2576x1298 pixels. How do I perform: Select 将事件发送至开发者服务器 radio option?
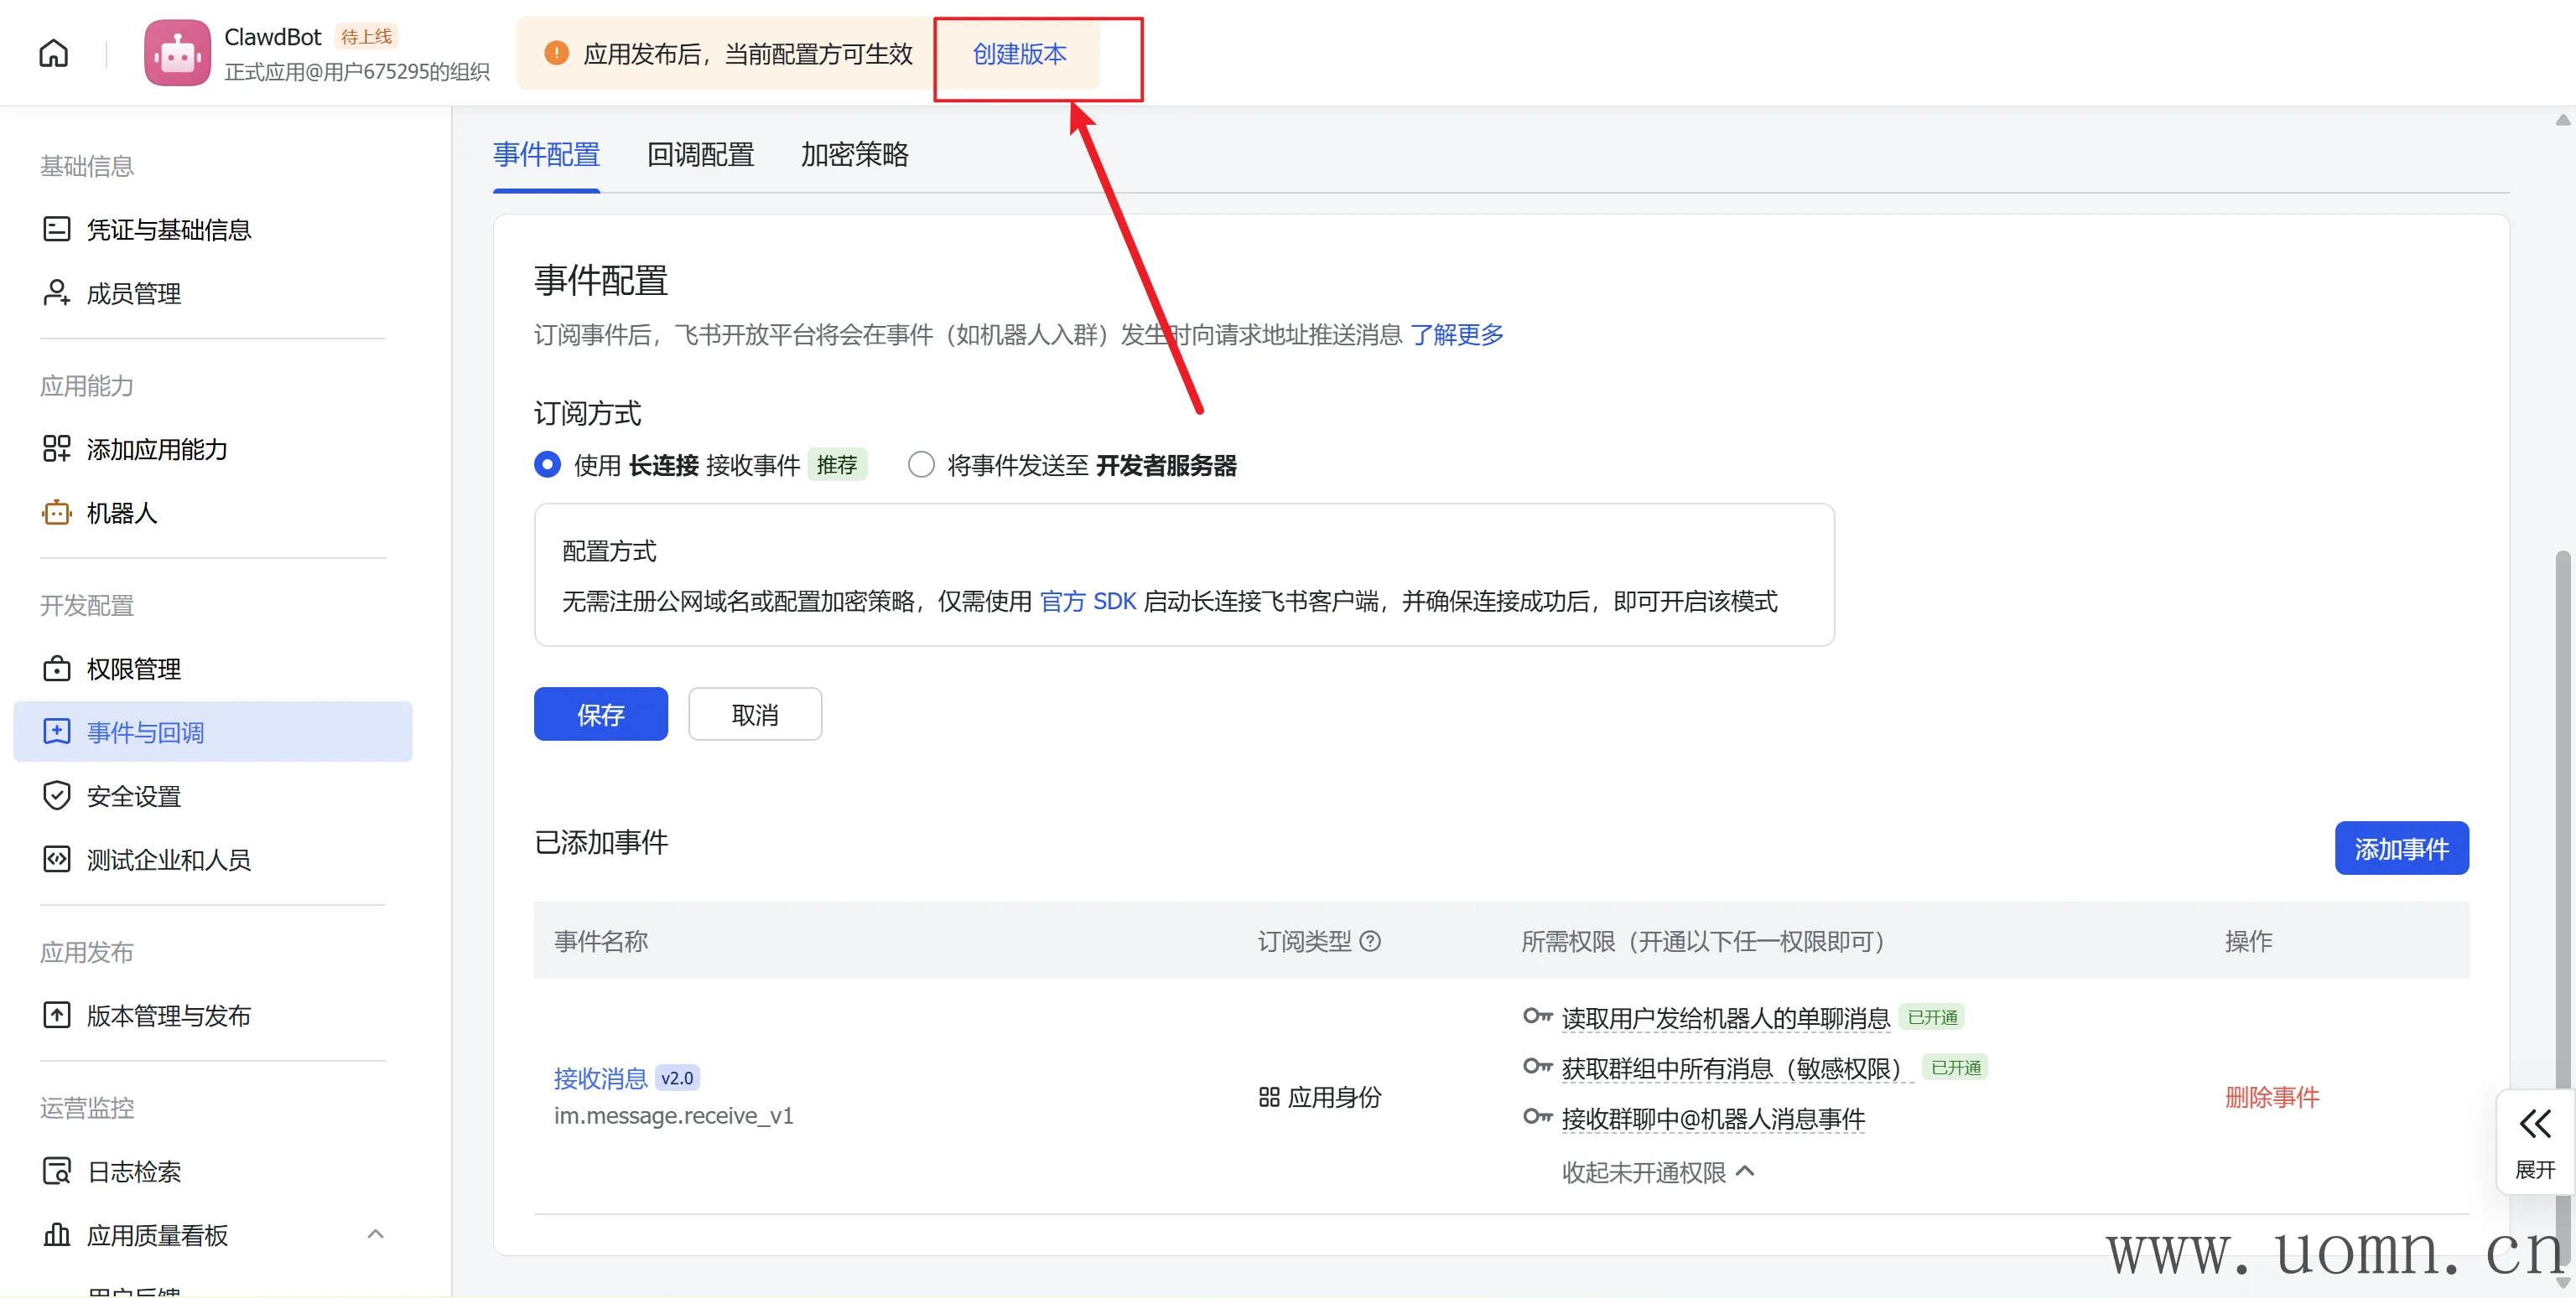pyautogui.click(x=921, y=464)
